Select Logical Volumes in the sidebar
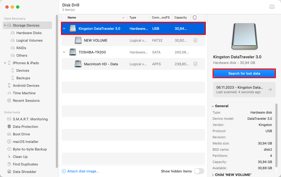Viewport: 281px width, 177px height. (29, 40)
